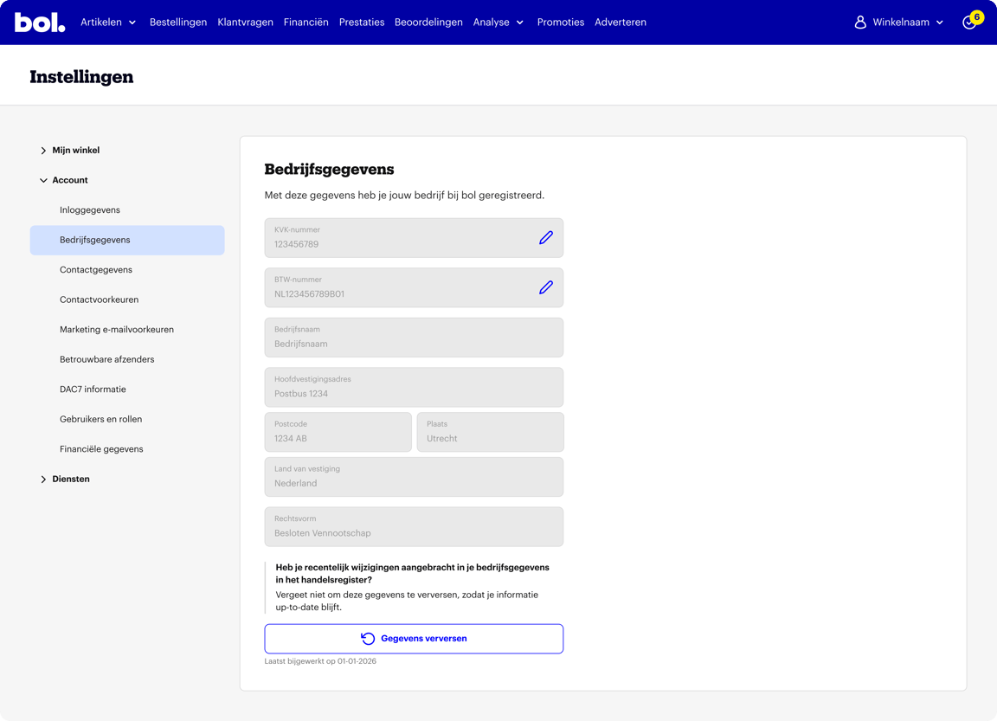Open Promoties in top navigation
The height and width of the screenshot is (721, 997).
pos(561,23)
